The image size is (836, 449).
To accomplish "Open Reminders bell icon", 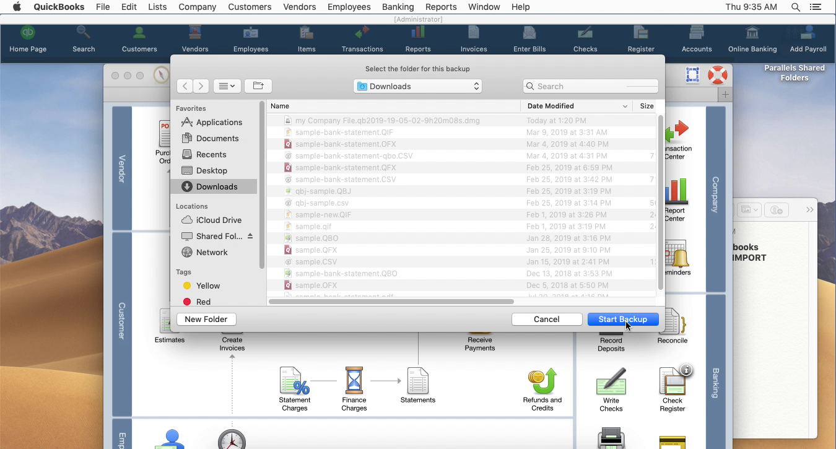I will [x=676, y=258].
